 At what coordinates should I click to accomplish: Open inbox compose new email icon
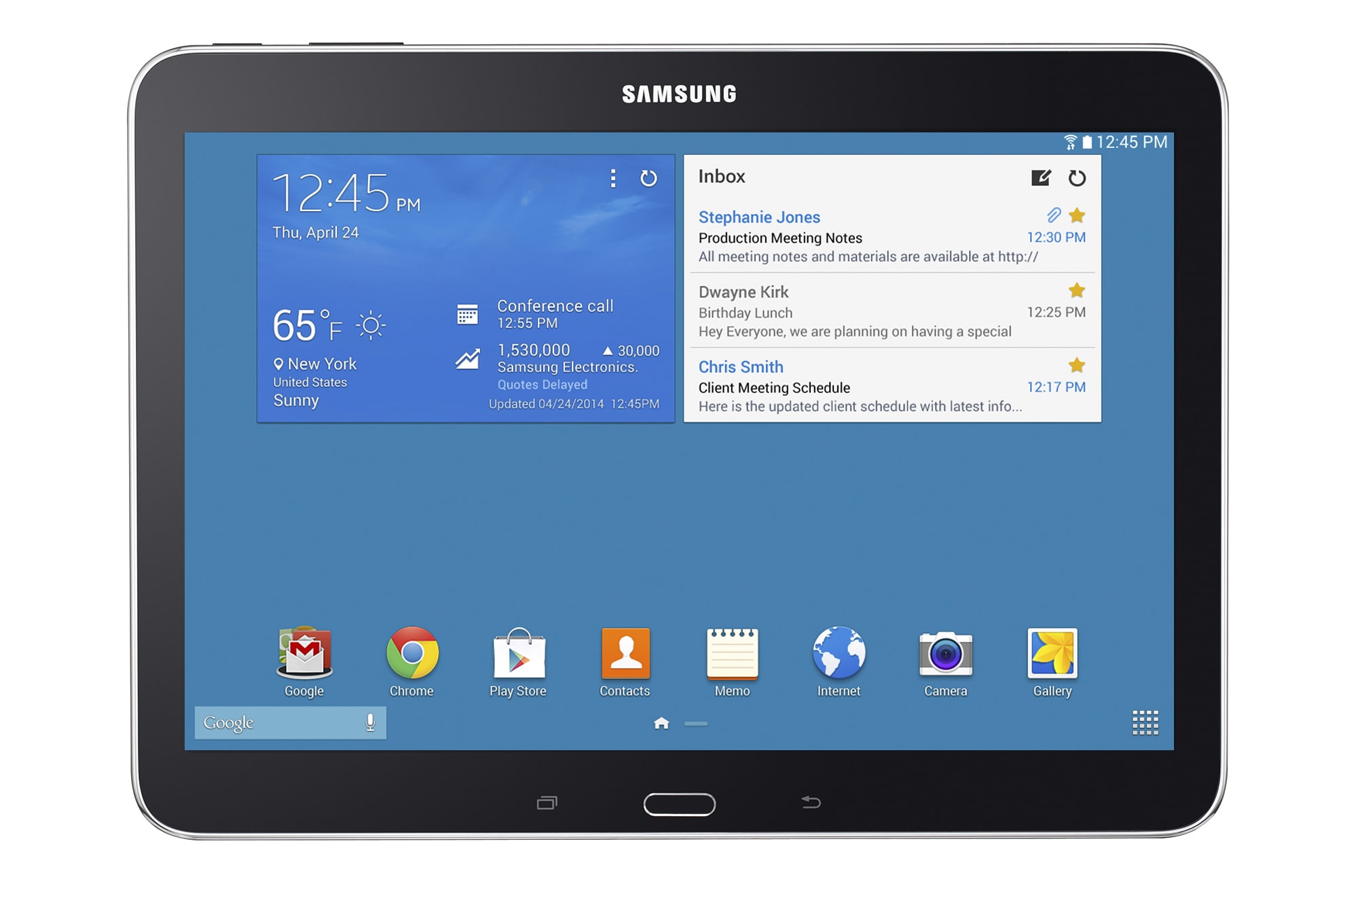click(x=1040, y=180)
